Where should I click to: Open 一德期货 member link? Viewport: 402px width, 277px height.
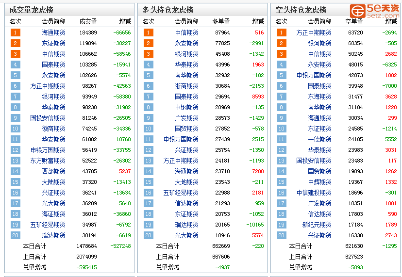(319, 139)
